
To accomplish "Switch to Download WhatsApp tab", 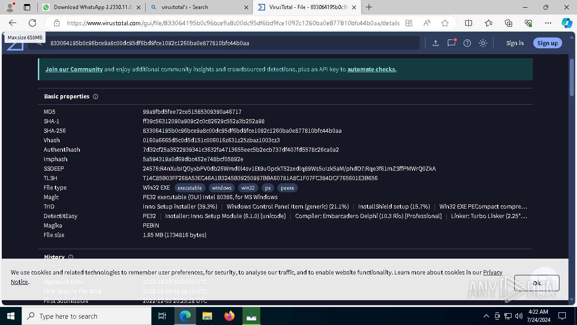I will point(92,7).
